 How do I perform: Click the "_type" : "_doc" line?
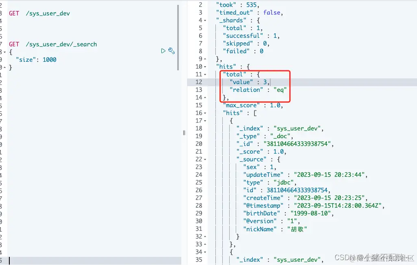coord(265,136)
